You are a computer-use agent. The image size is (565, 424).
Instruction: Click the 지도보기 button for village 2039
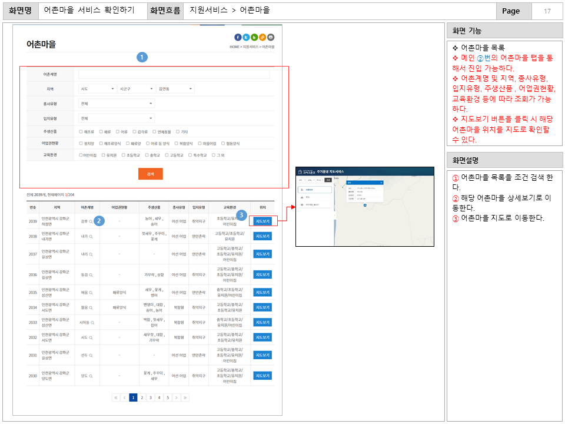click(261, 222)
